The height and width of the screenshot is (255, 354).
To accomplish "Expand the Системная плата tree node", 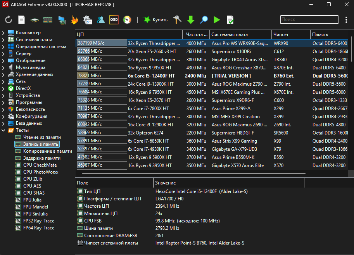I will click(3, 40).
